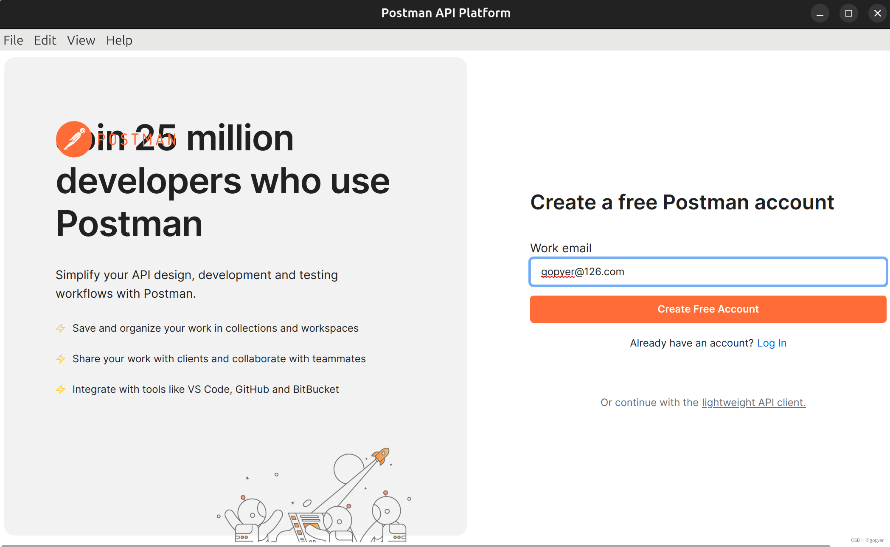Follow the Log In link

coord(772,343)
